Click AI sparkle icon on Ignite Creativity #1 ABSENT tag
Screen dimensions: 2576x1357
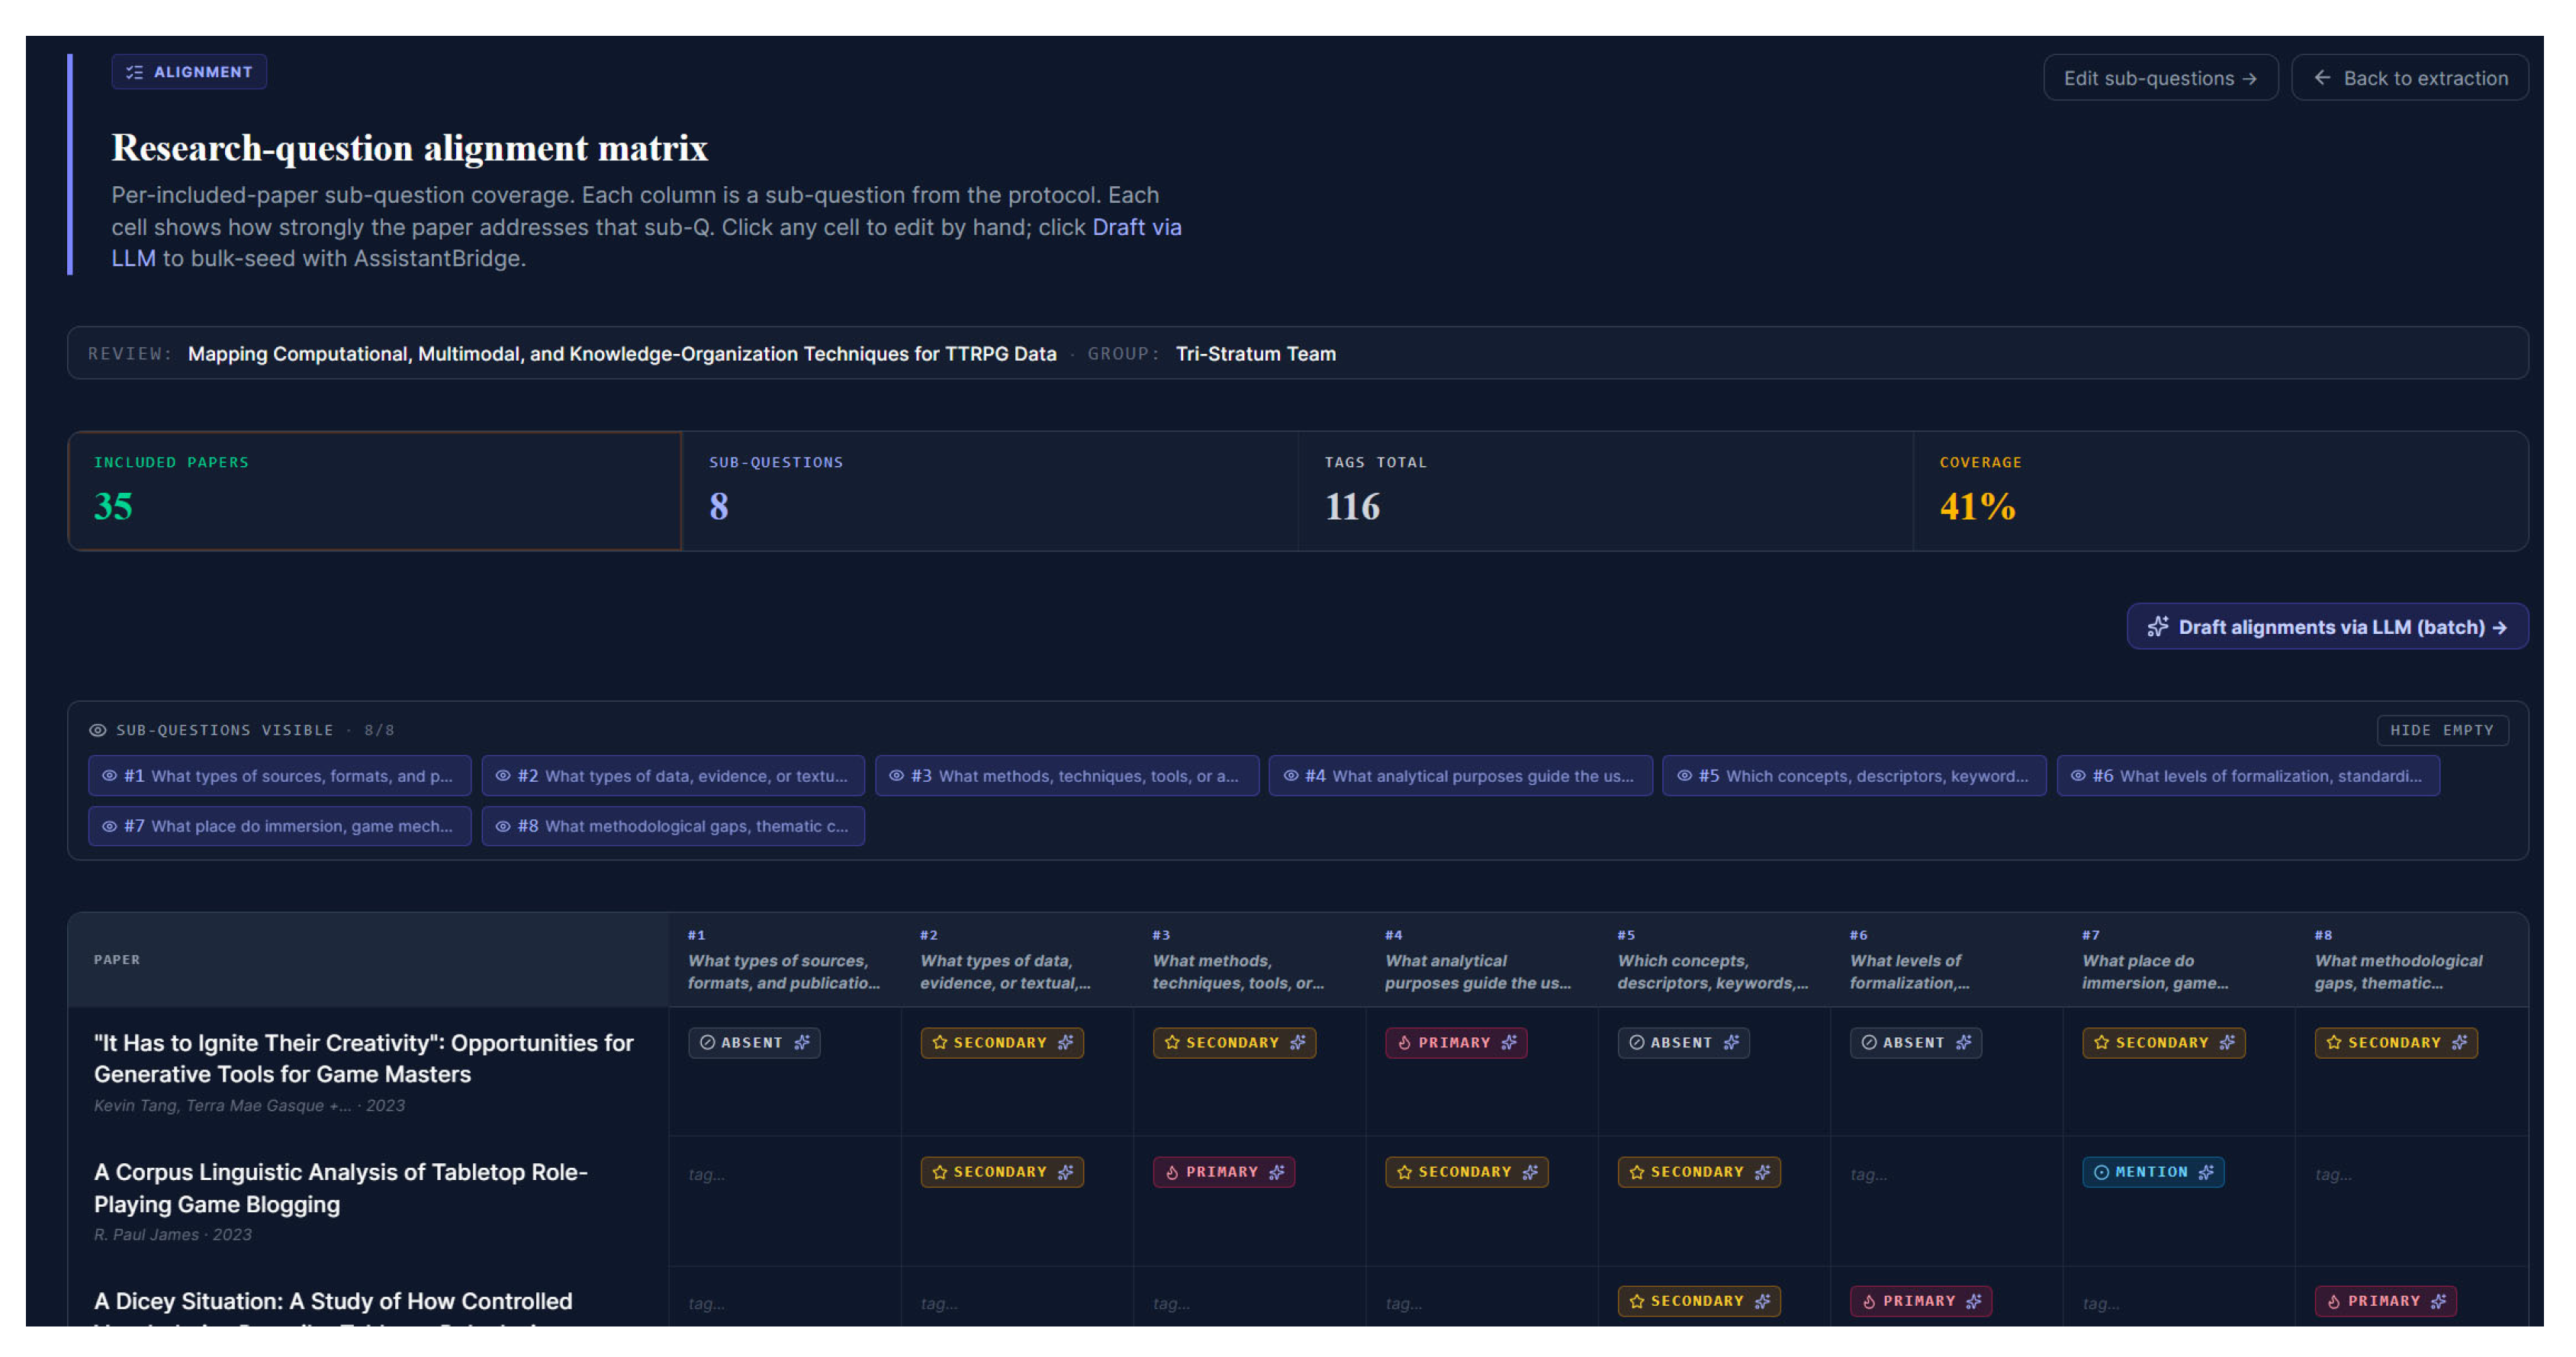pyautogui.click(x=802, y=1042)
